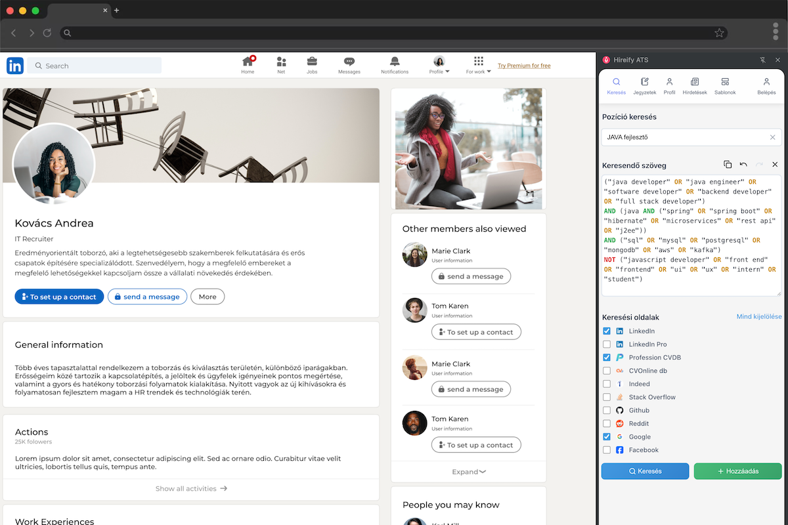Screen dimensions: 788x525
Task: Open the Jegyzetek notes icon
Action: pos(644,85)
